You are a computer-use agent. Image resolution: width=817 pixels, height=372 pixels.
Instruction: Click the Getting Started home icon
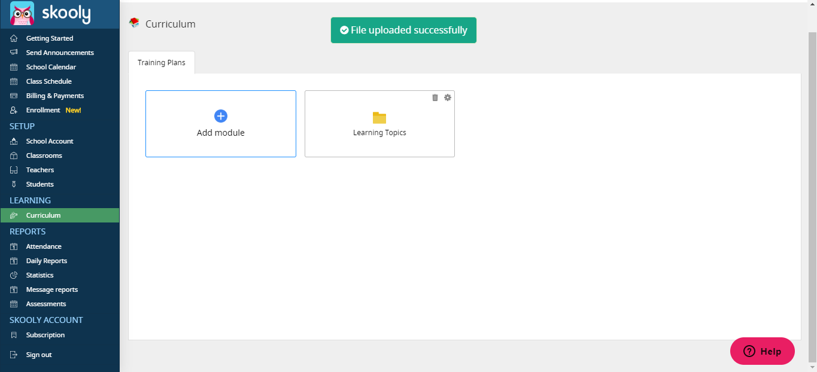click(x=14, y=38)
